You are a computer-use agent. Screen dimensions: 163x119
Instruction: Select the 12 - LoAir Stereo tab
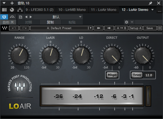coord(135,10)
